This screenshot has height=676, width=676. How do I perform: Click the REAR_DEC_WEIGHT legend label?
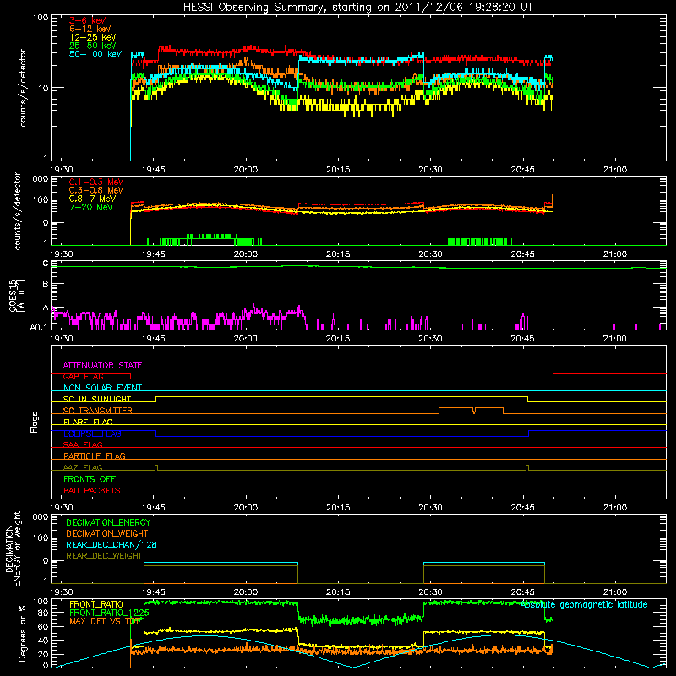pyautogui.click(x=104, y=556)
